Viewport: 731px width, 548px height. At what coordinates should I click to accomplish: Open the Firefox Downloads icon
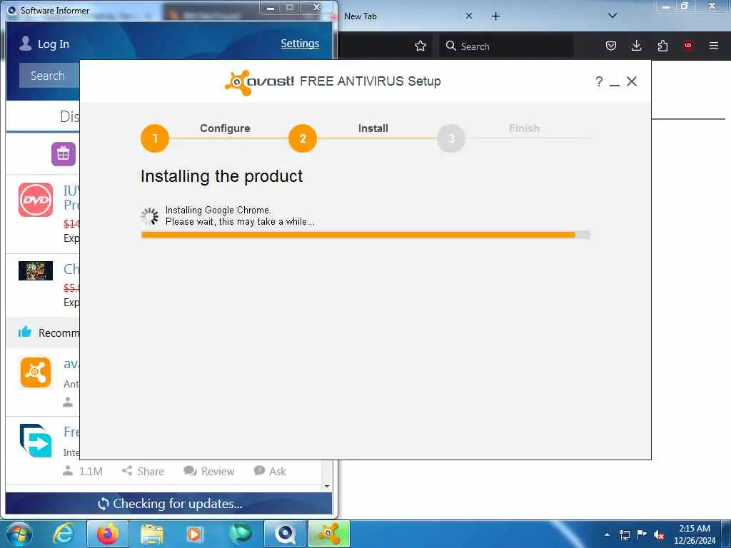636,46
